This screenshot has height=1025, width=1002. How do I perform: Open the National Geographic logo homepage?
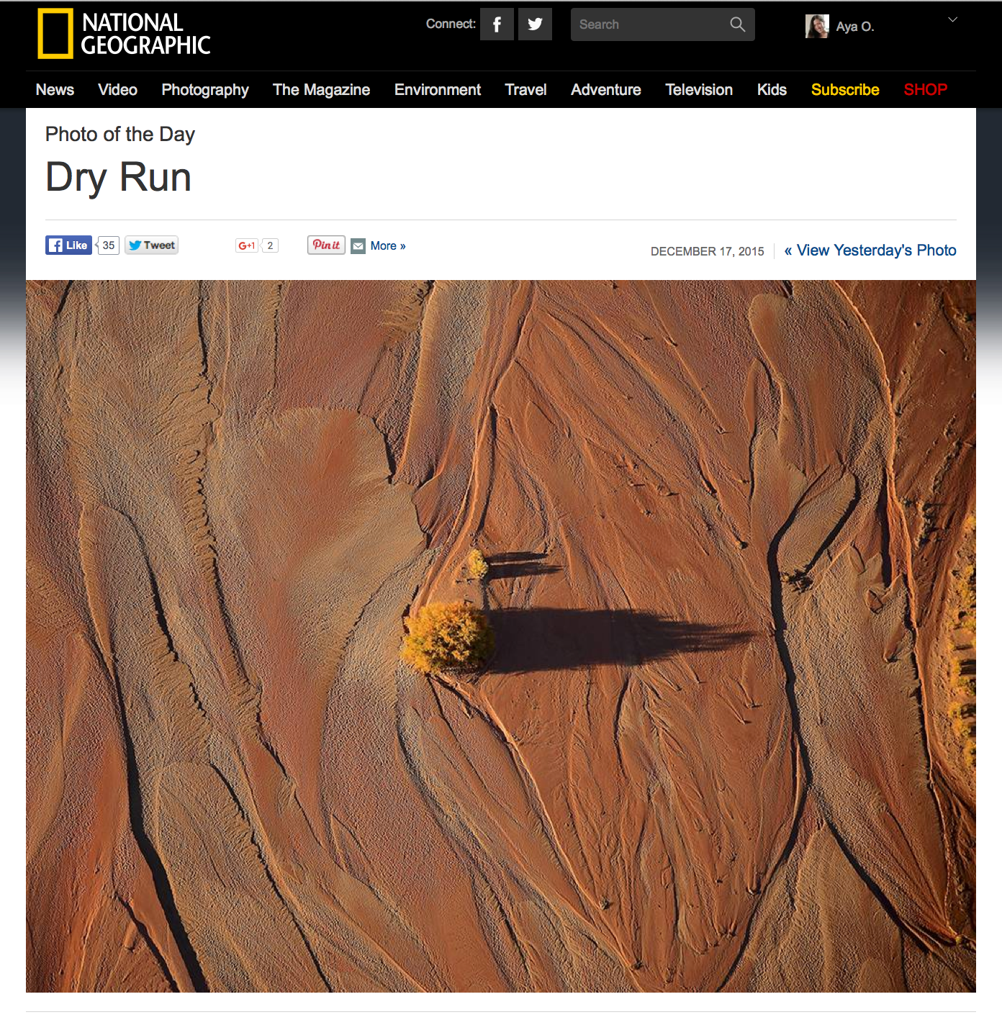[124, 34]
